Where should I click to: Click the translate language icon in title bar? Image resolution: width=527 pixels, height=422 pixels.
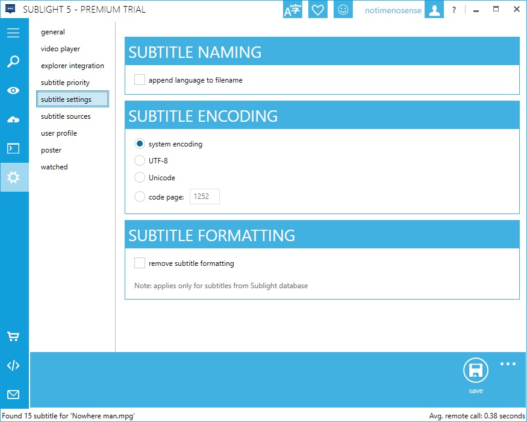pos(292,10)
